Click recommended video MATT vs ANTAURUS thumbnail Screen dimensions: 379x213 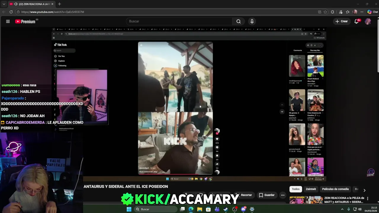pos(306,200)
